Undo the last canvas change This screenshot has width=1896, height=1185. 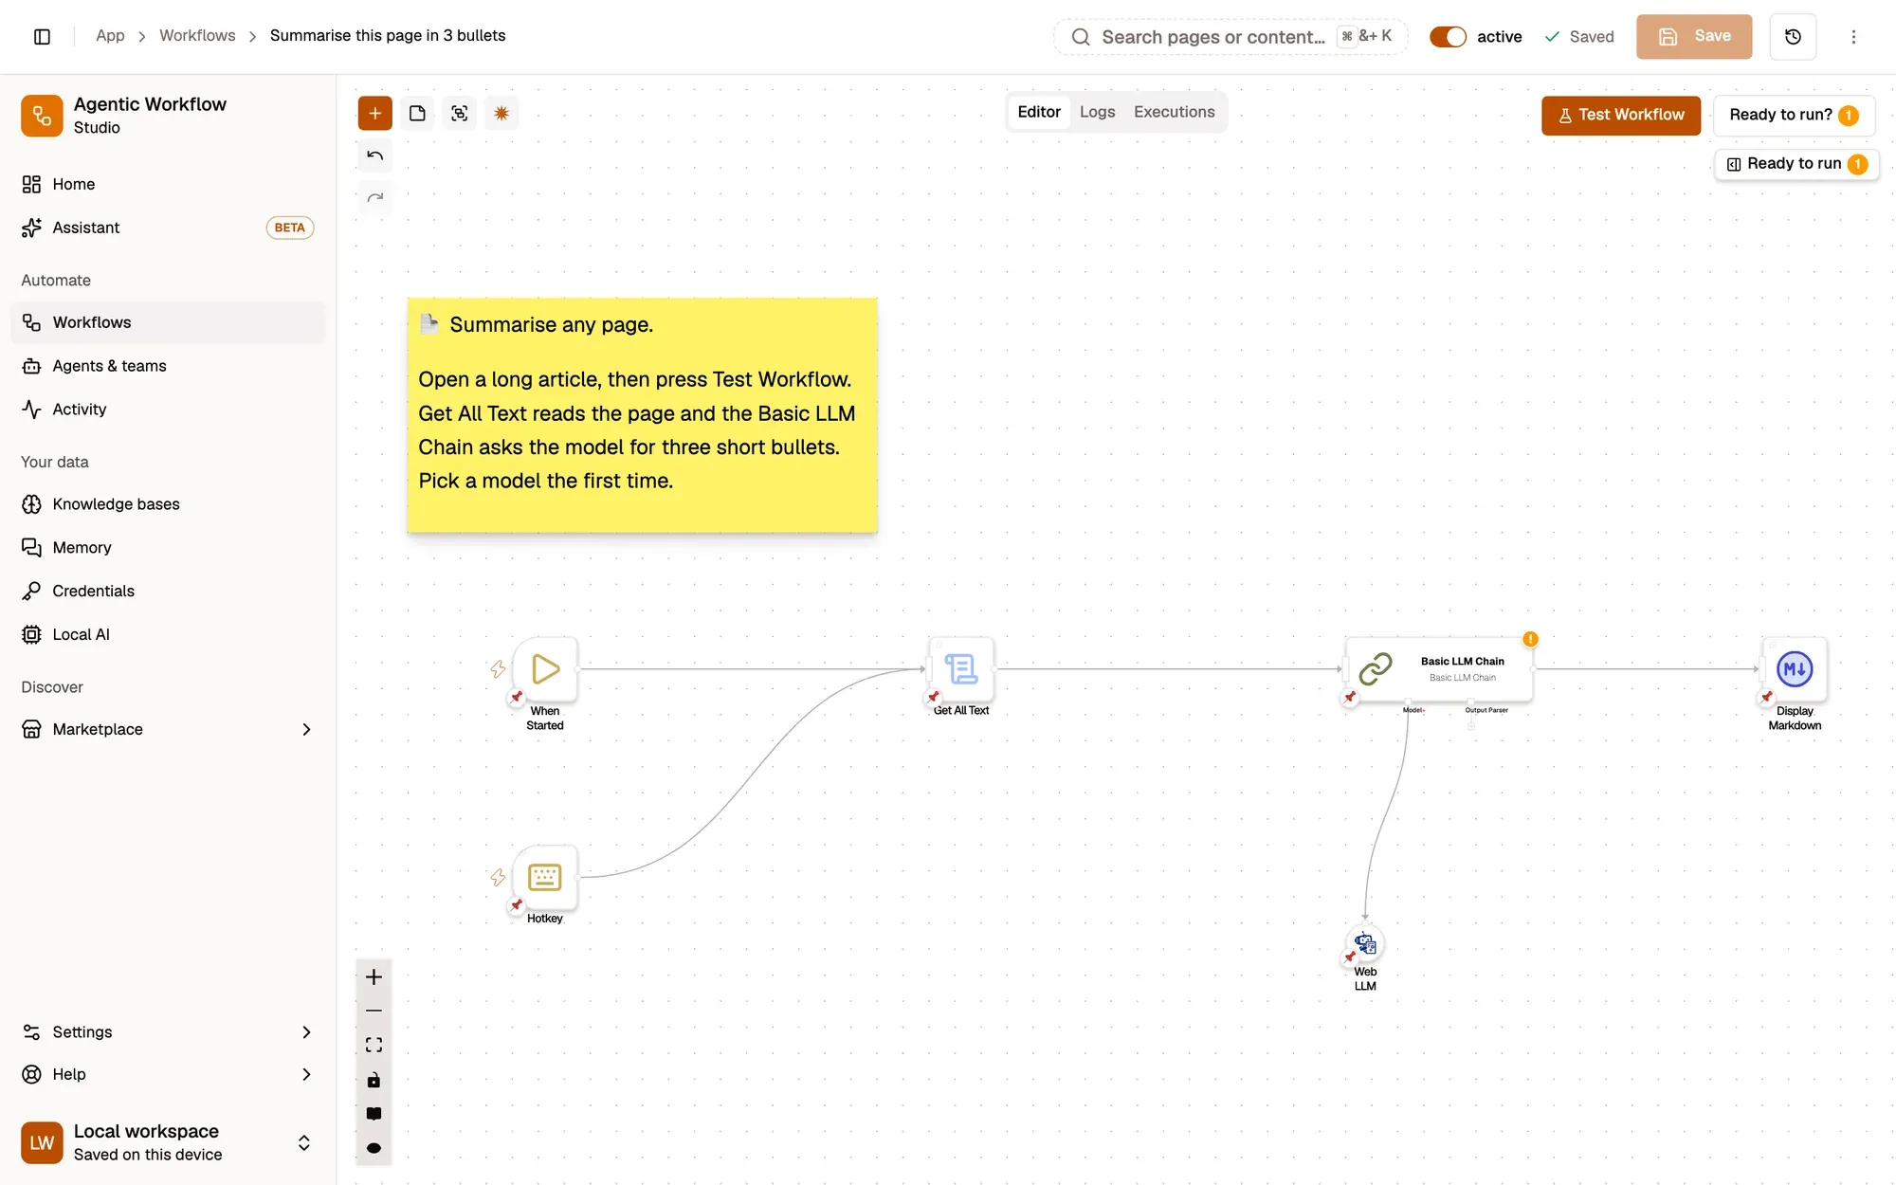(x=374, y=155)
